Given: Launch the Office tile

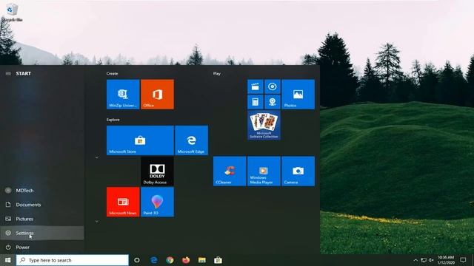Looking at the screenshot, I should coord(157,94).
